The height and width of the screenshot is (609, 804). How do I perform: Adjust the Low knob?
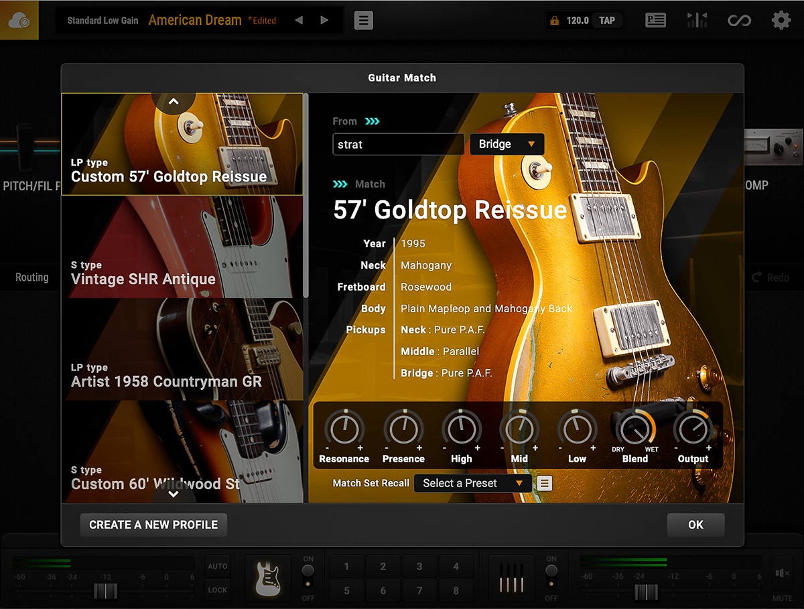[x=577, y=429]
